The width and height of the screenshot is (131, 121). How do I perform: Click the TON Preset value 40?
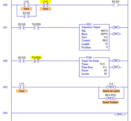pos(105,70)
